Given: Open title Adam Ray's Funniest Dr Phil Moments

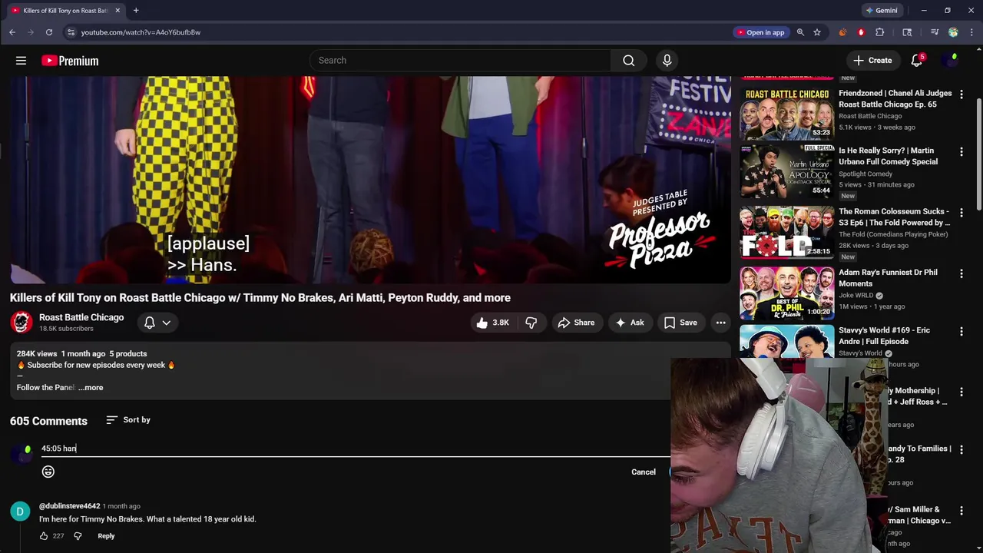Looking at the screenshot, I should (x=888, y=278).
